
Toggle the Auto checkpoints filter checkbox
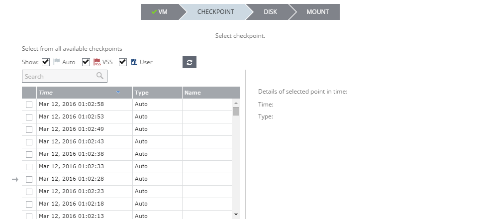46,62
